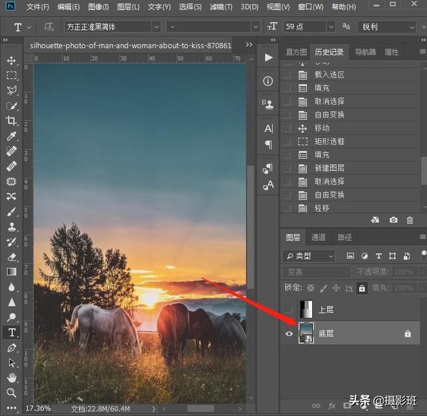Toggle pixel layer filter icon

click(350, 256)
